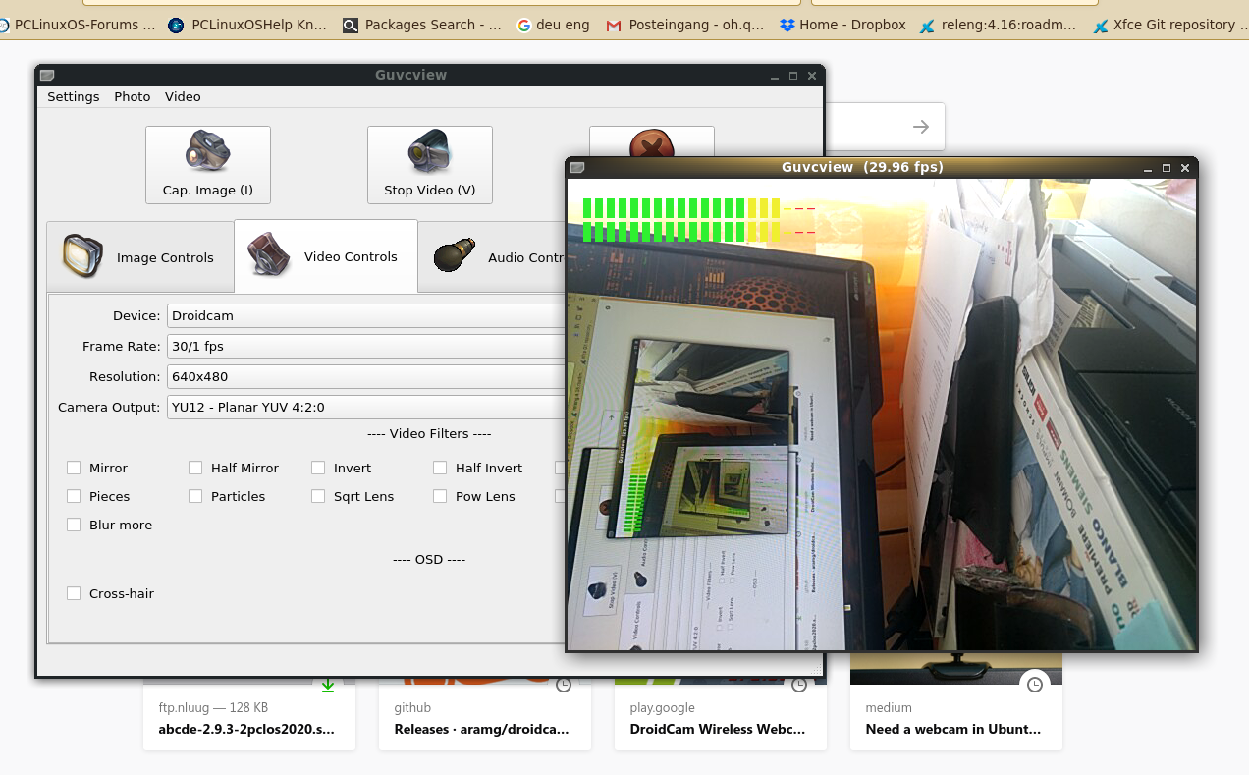Open the Settings menu
1249x775 pixels.
(74, 96)
